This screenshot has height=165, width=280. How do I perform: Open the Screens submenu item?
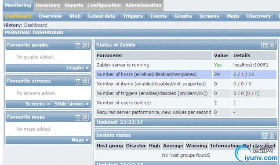coord(209,16)
